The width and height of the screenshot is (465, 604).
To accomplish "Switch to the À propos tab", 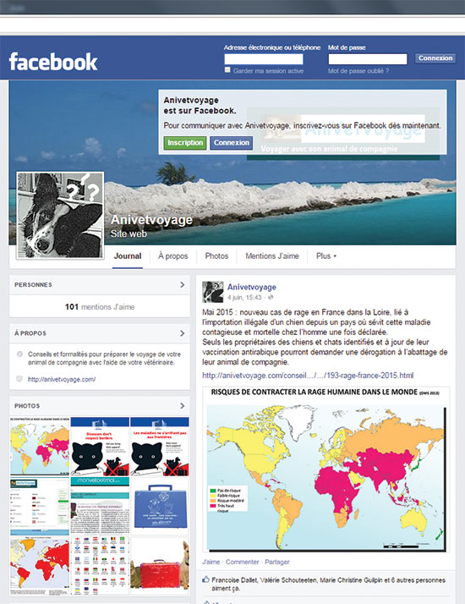I will pyautogui.click(x=172, y=255).
